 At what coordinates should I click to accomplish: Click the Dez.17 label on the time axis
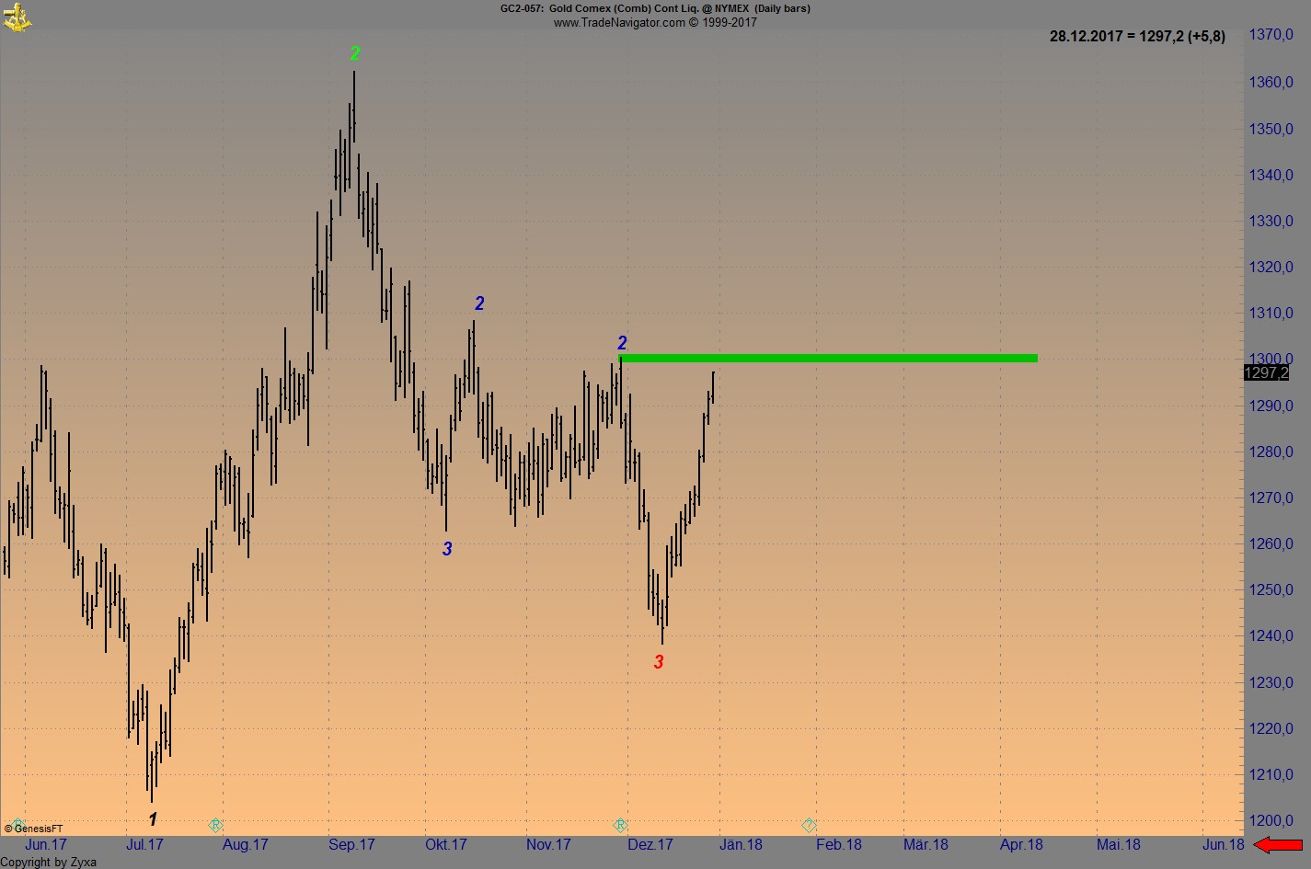tap(650, 844)
